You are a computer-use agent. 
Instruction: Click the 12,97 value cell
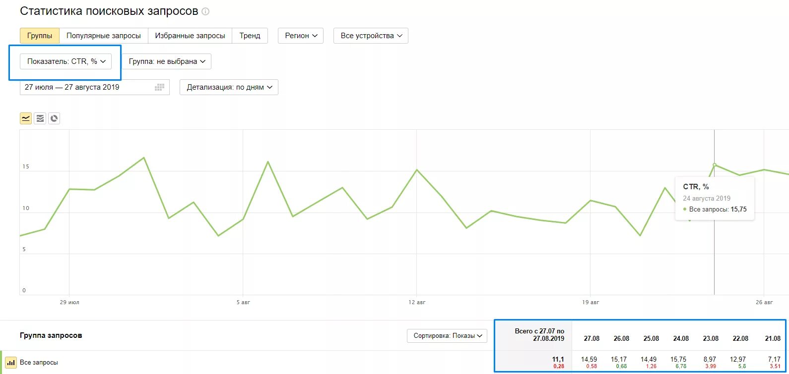pyautogui.click(x=738, y=359)
